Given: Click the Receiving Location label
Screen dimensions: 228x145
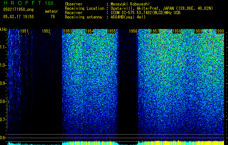Looking at the screenshot, I should pos(84,8).
